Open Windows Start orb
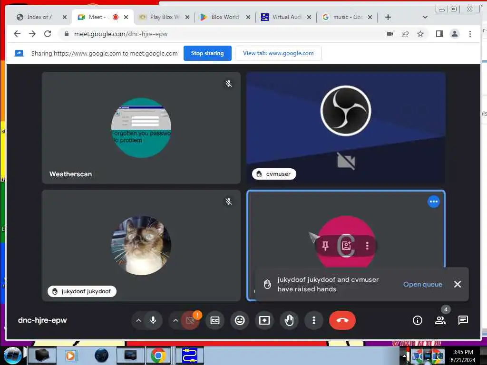Viewport: 487px width, 365px height. click(x=12, y=355)
